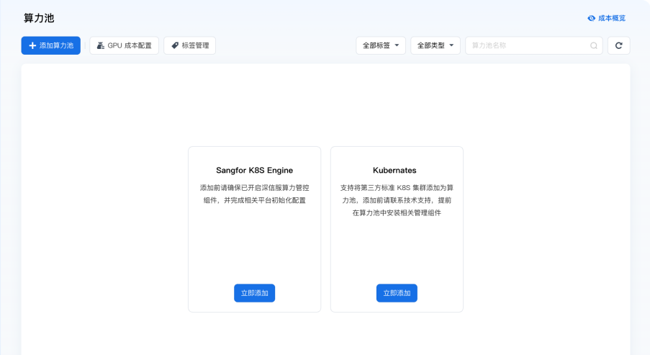This screenshot has width=650, height=355.
Task: Click 立即添加 under Sangfor K8S Engine
Action: click(255, 293)
